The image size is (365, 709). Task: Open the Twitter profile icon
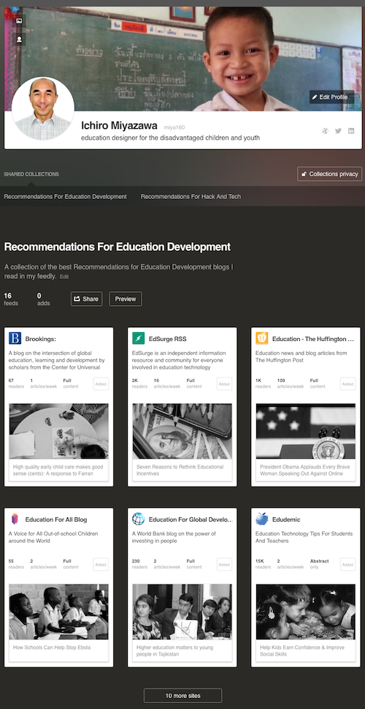(x=338, y=131)
